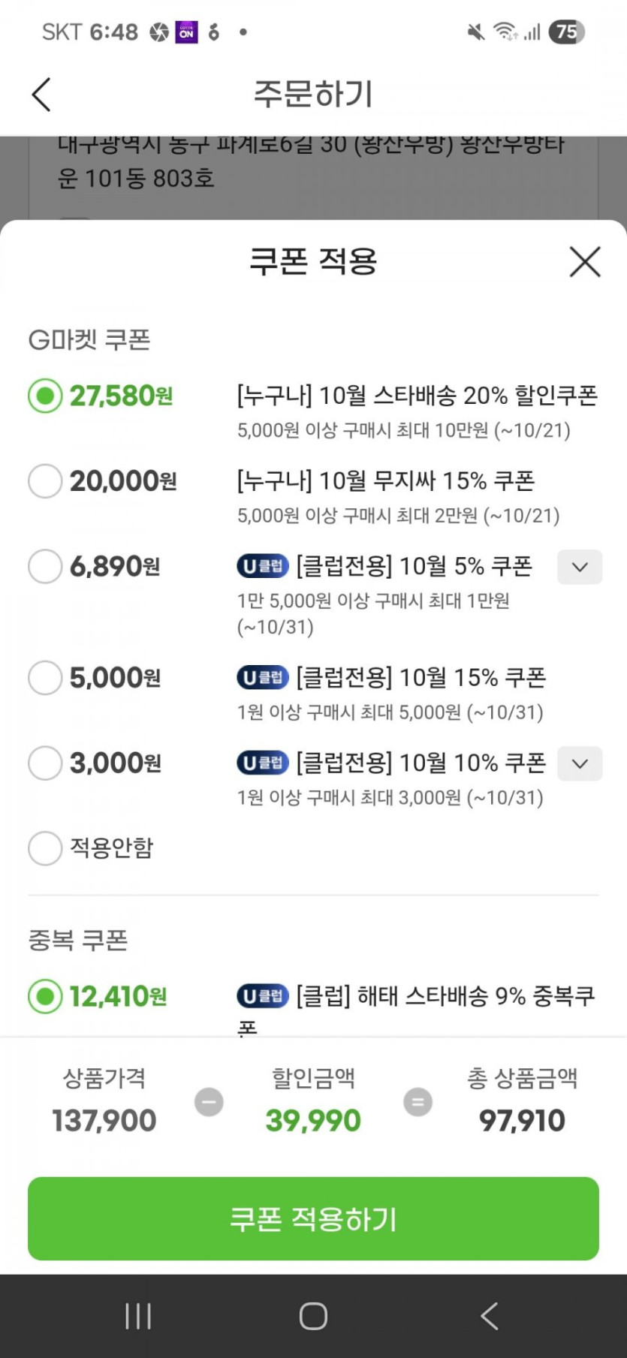627x1358 pixels.
Task: Tap Android navigation back arrow
Action: pos(489,1315)
